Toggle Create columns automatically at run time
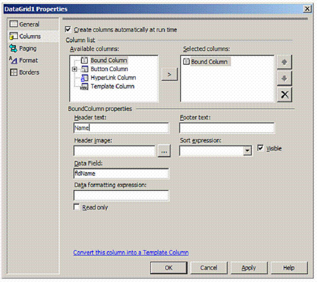This screenshot has width=317, height=282. [68, 30]
